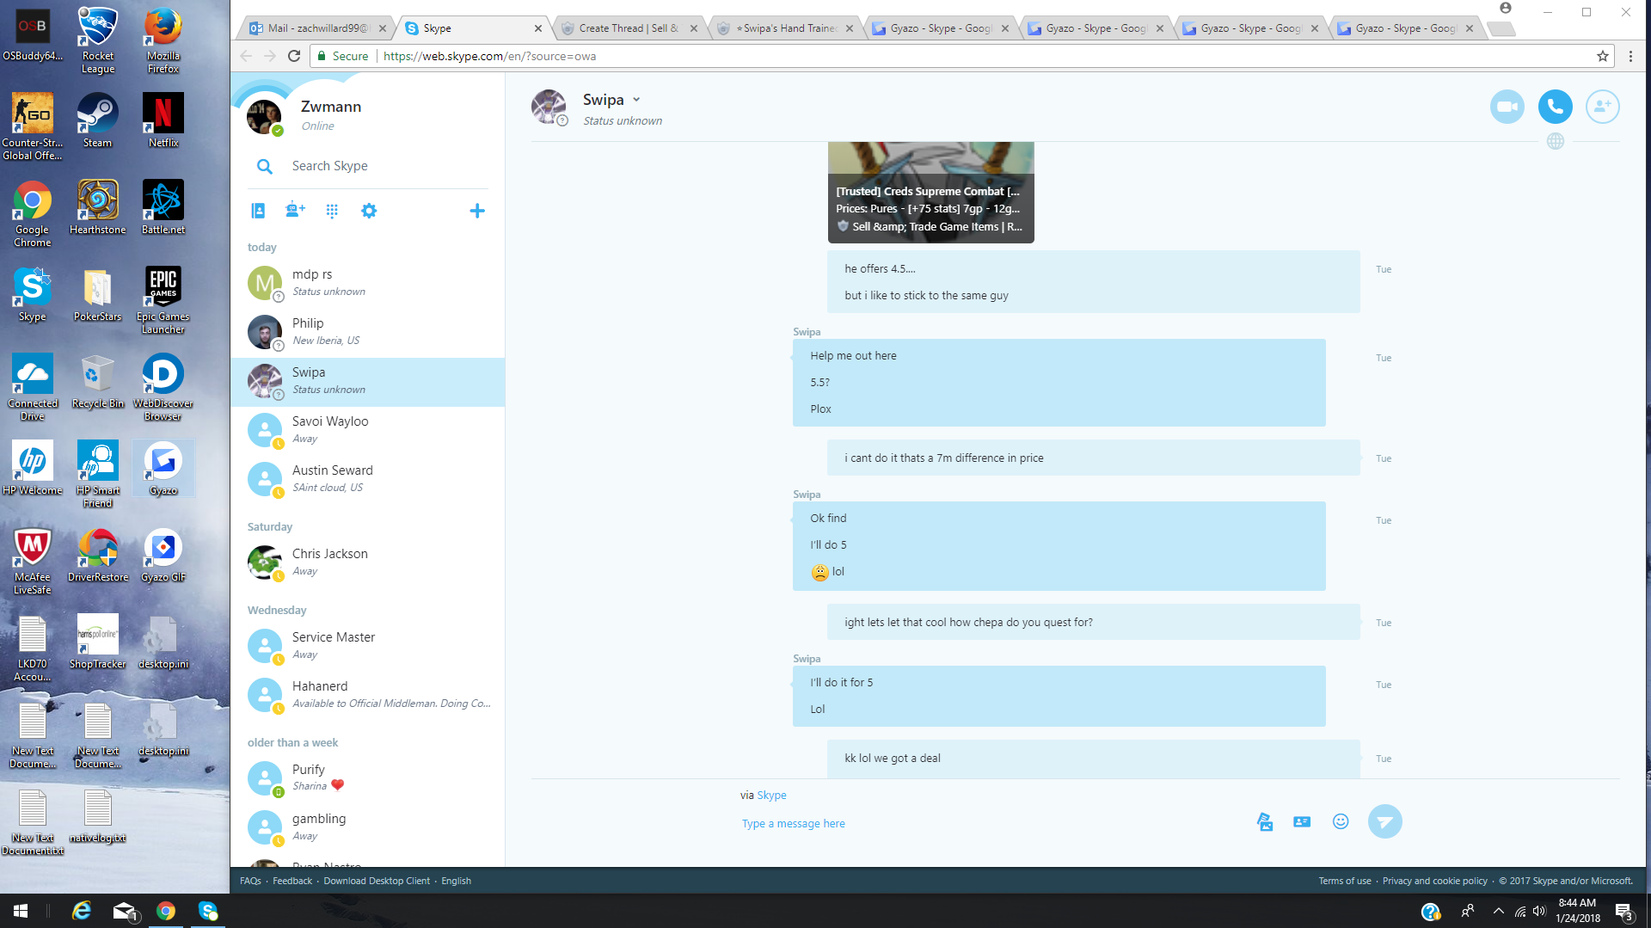Click the Windows Start button
The width and height of the screenshot is (1651, 928).
pyautogui.click(x=21, y=911)
